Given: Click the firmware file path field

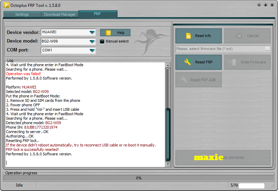Looking at the screenshot, I should coord(220,49).
